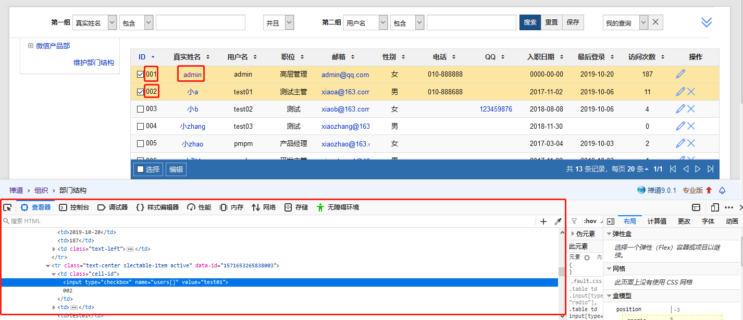Click the edit pencil icon for user 003
This screenshot has height=320, width=743.
click(680, 109)
